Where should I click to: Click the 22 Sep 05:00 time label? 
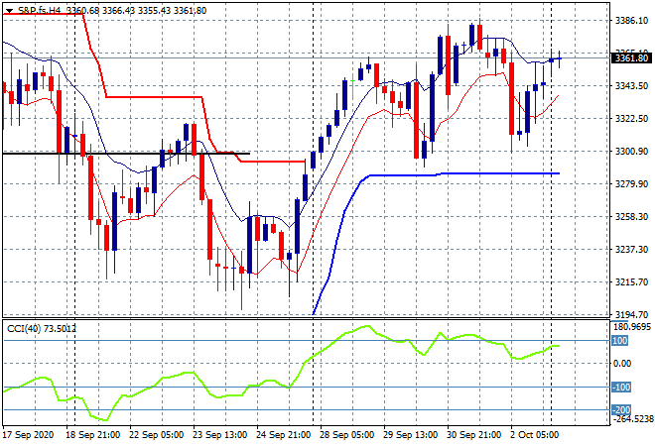[x=156, y=435]
